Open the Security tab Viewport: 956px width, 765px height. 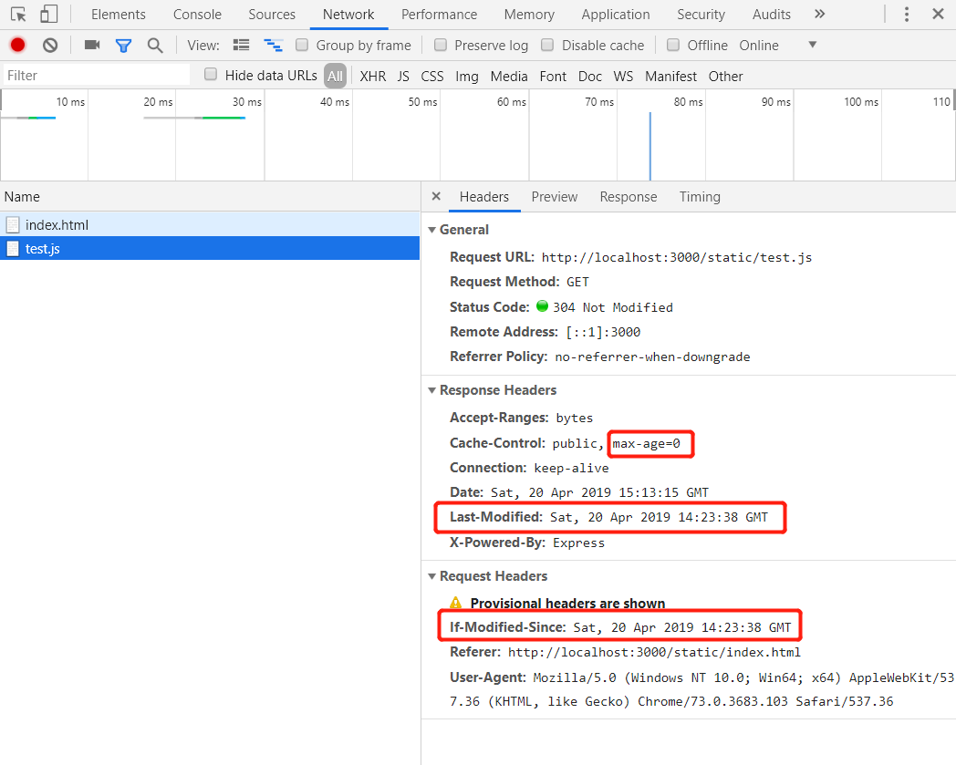click(x=701, y=14)
